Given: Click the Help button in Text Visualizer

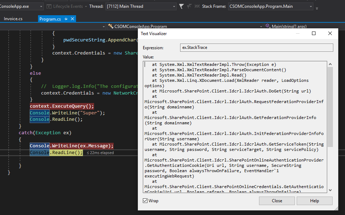Looking at the screenshot, I should pyautogui.click(x=314, y=200).
